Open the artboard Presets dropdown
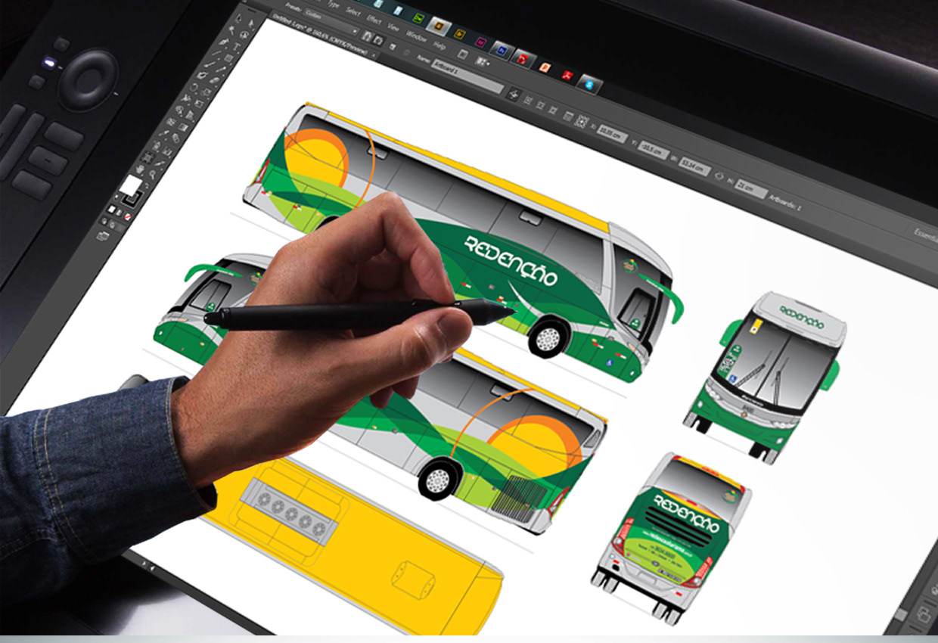The width and height of the screenshot is (938, 643). point(332,21)
